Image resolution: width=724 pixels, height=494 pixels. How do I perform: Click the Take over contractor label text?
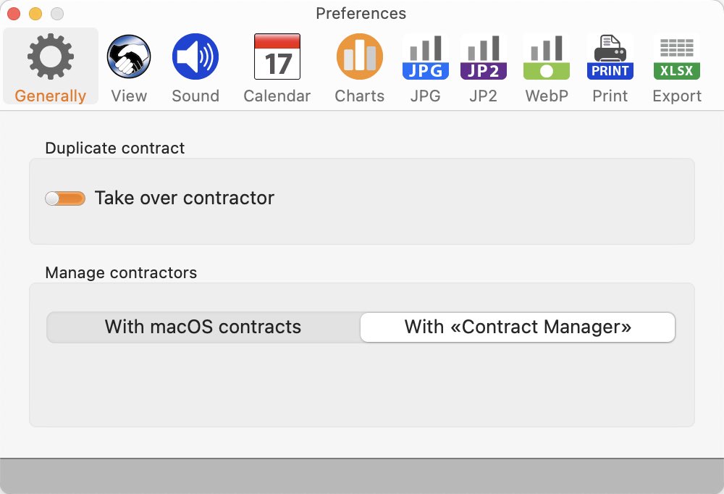184,198
